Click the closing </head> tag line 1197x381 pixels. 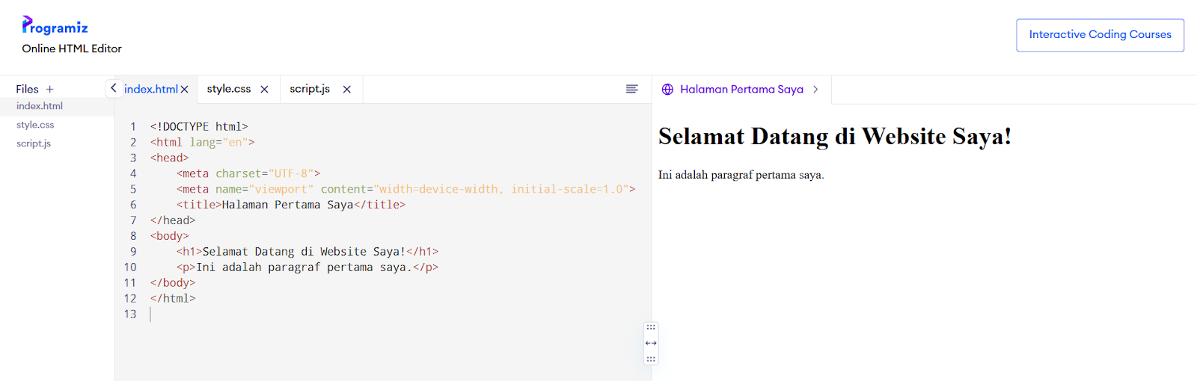coord(173,220)
